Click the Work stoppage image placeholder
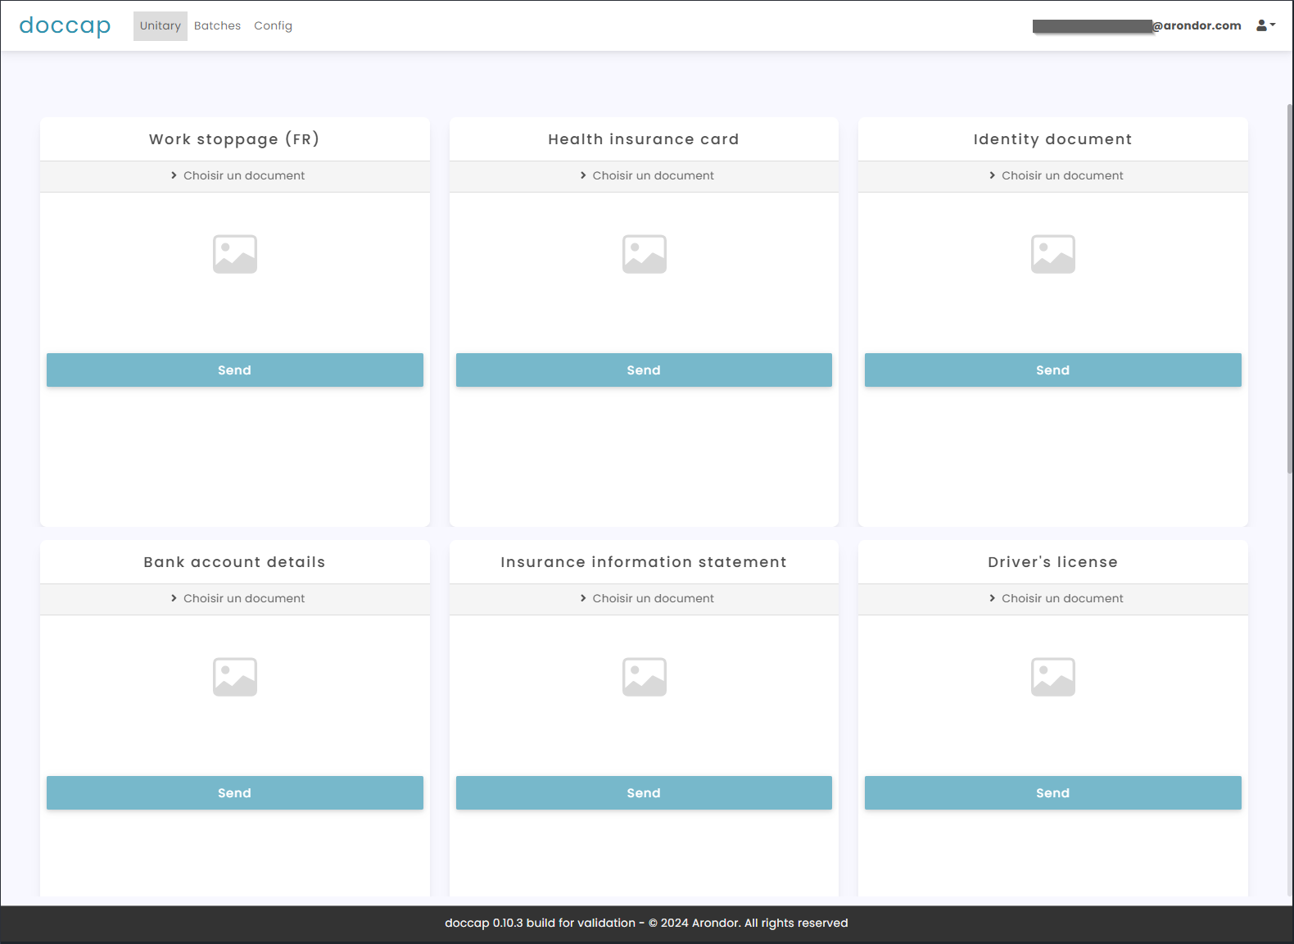1294x944 pixels. [235, 254]
